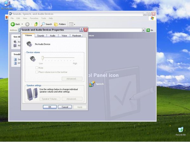Open the Views icon in toolbar
This screenshot has height=142, width=190.
coord(71,24)
